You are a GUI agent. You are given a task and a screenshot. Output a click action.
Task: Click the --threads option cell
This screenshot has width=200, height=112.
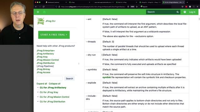coord(92,45)
